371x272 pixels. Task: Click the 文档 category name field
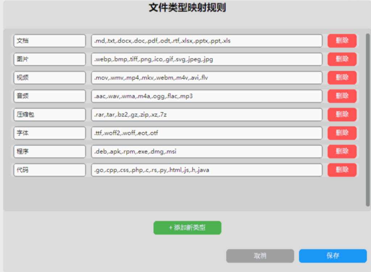(x=49, y=41)
